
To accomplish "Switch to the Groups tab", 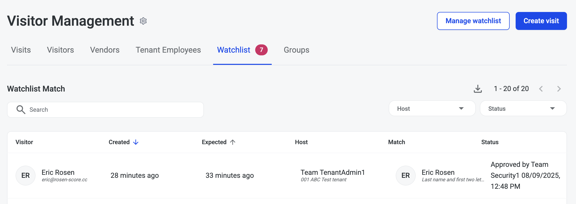I will [x=296, y=50].
